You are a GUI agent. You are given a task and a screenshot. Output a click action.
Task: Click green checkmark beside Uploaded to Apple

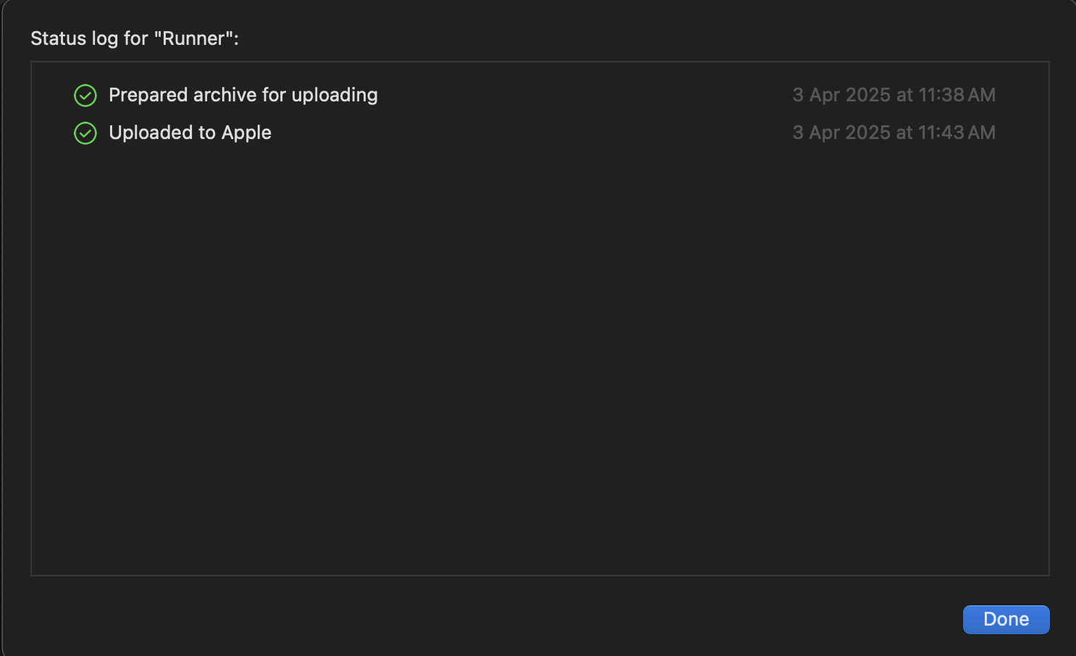[85, 133]
